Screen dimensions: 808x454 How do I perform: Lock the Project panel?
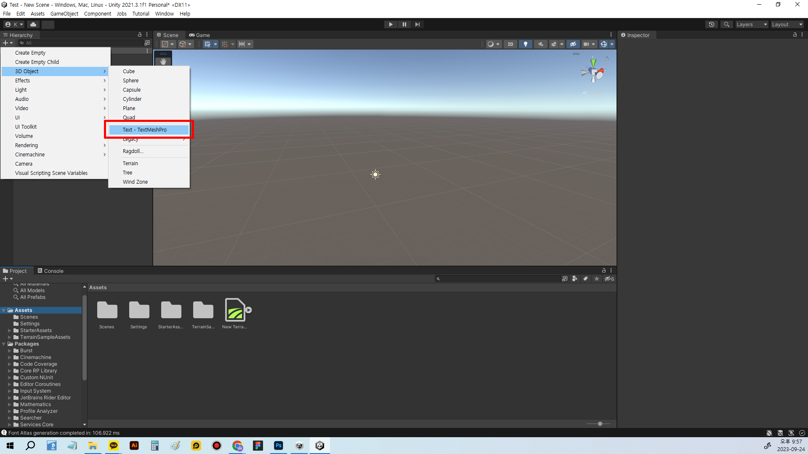pos(604,271)
